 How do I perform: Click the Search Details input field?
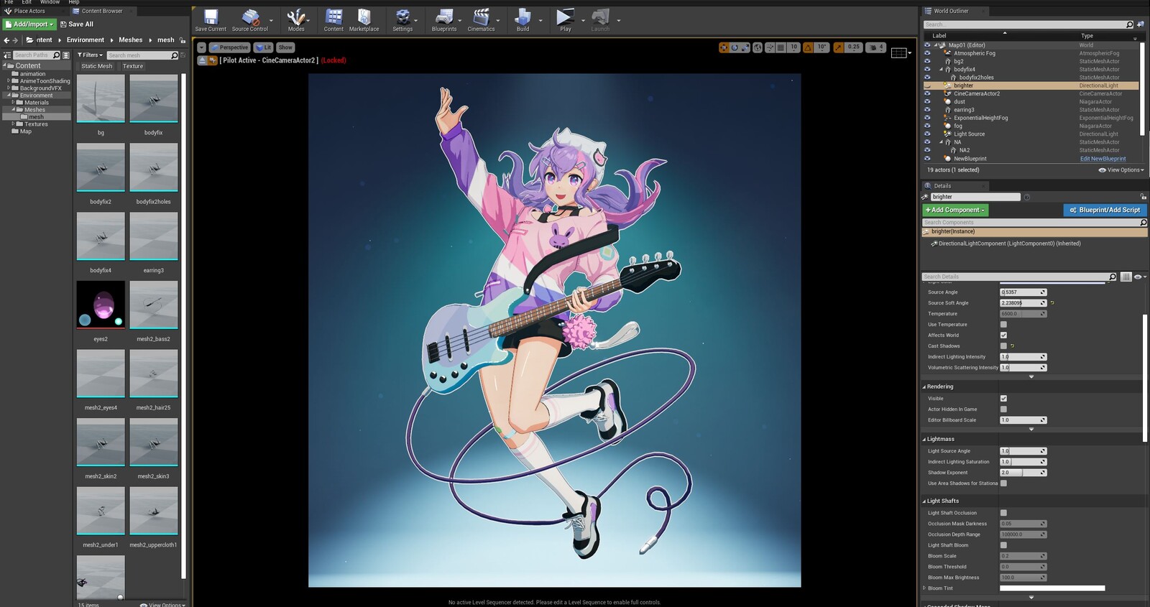(x=1019, y=277)
